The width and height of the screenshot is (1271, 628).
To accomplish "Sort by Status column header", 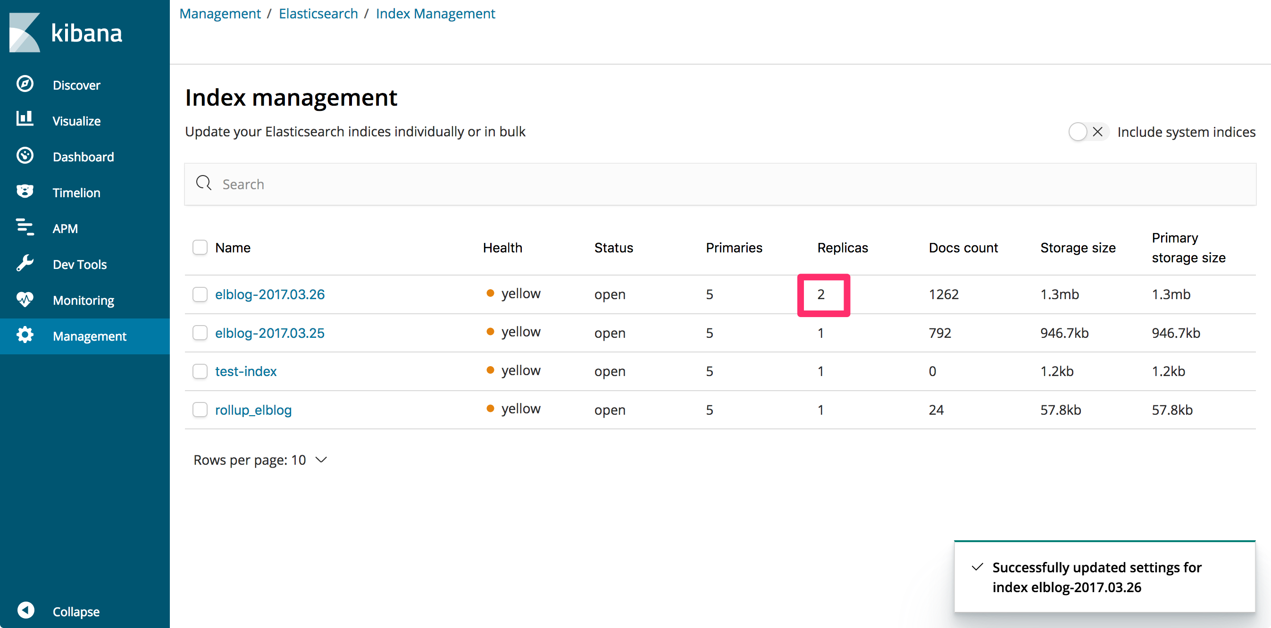I will point(613,248).
